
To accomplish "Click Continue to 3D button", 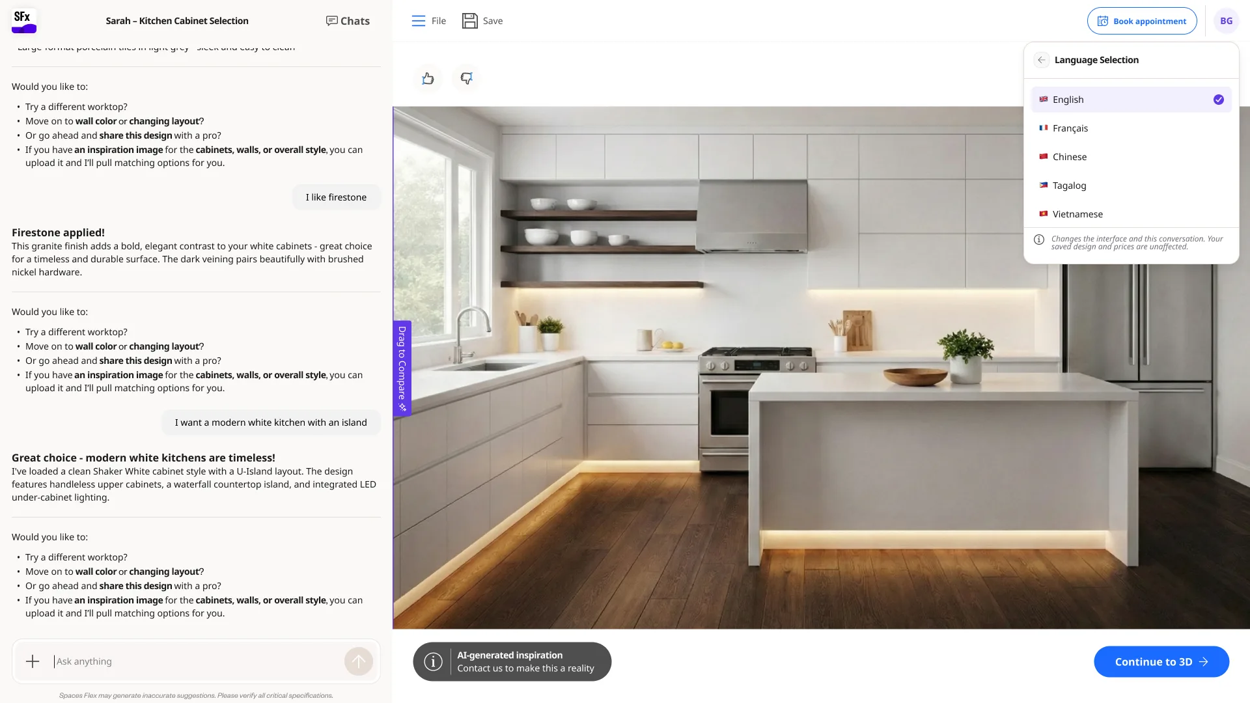I will 1161,662.
